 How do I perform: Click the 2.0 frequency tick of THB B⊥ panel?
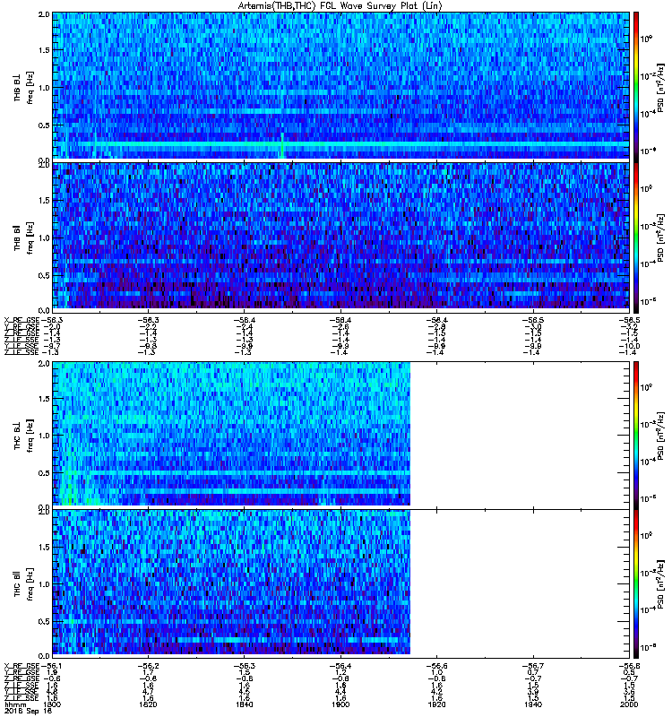[x=44, y=14]
